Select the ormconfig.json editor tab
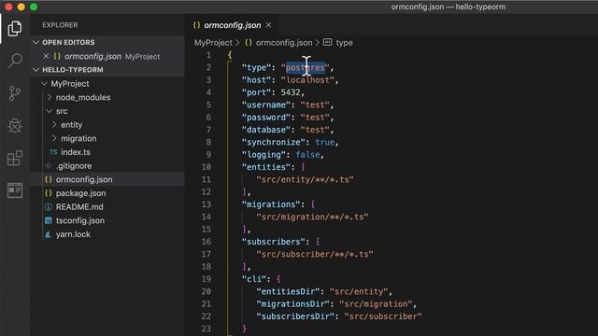The height and width of the screenshot is (336, 598). (x=232, y=25)
